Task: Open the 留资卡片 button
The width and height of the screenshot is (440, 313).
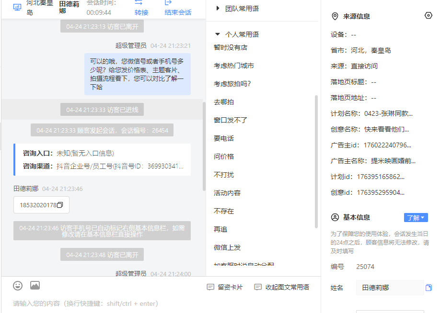Action: coord(225,287)
